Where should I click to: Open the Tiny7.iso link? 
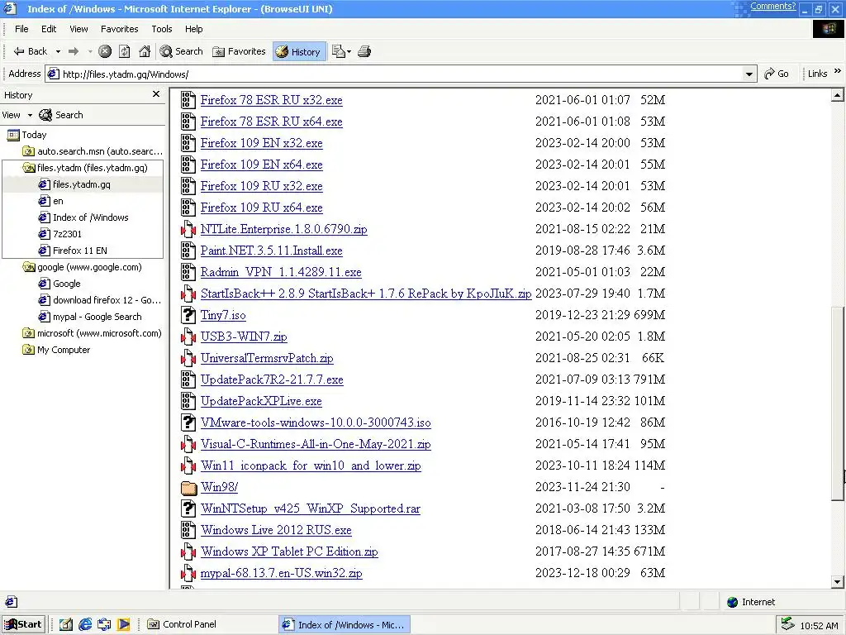coord(223,315)
